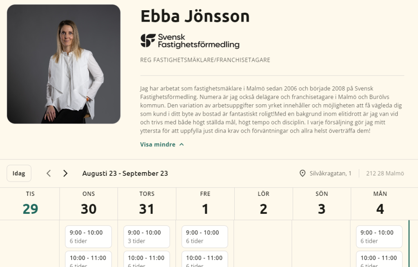Open Ebba Jönsson's profile photo
418x267 pixels.
coord(64,64)
